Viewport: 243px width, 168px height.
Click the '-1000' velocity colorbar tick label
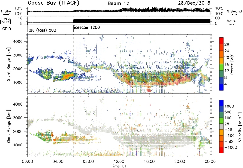tap(231, 147)
